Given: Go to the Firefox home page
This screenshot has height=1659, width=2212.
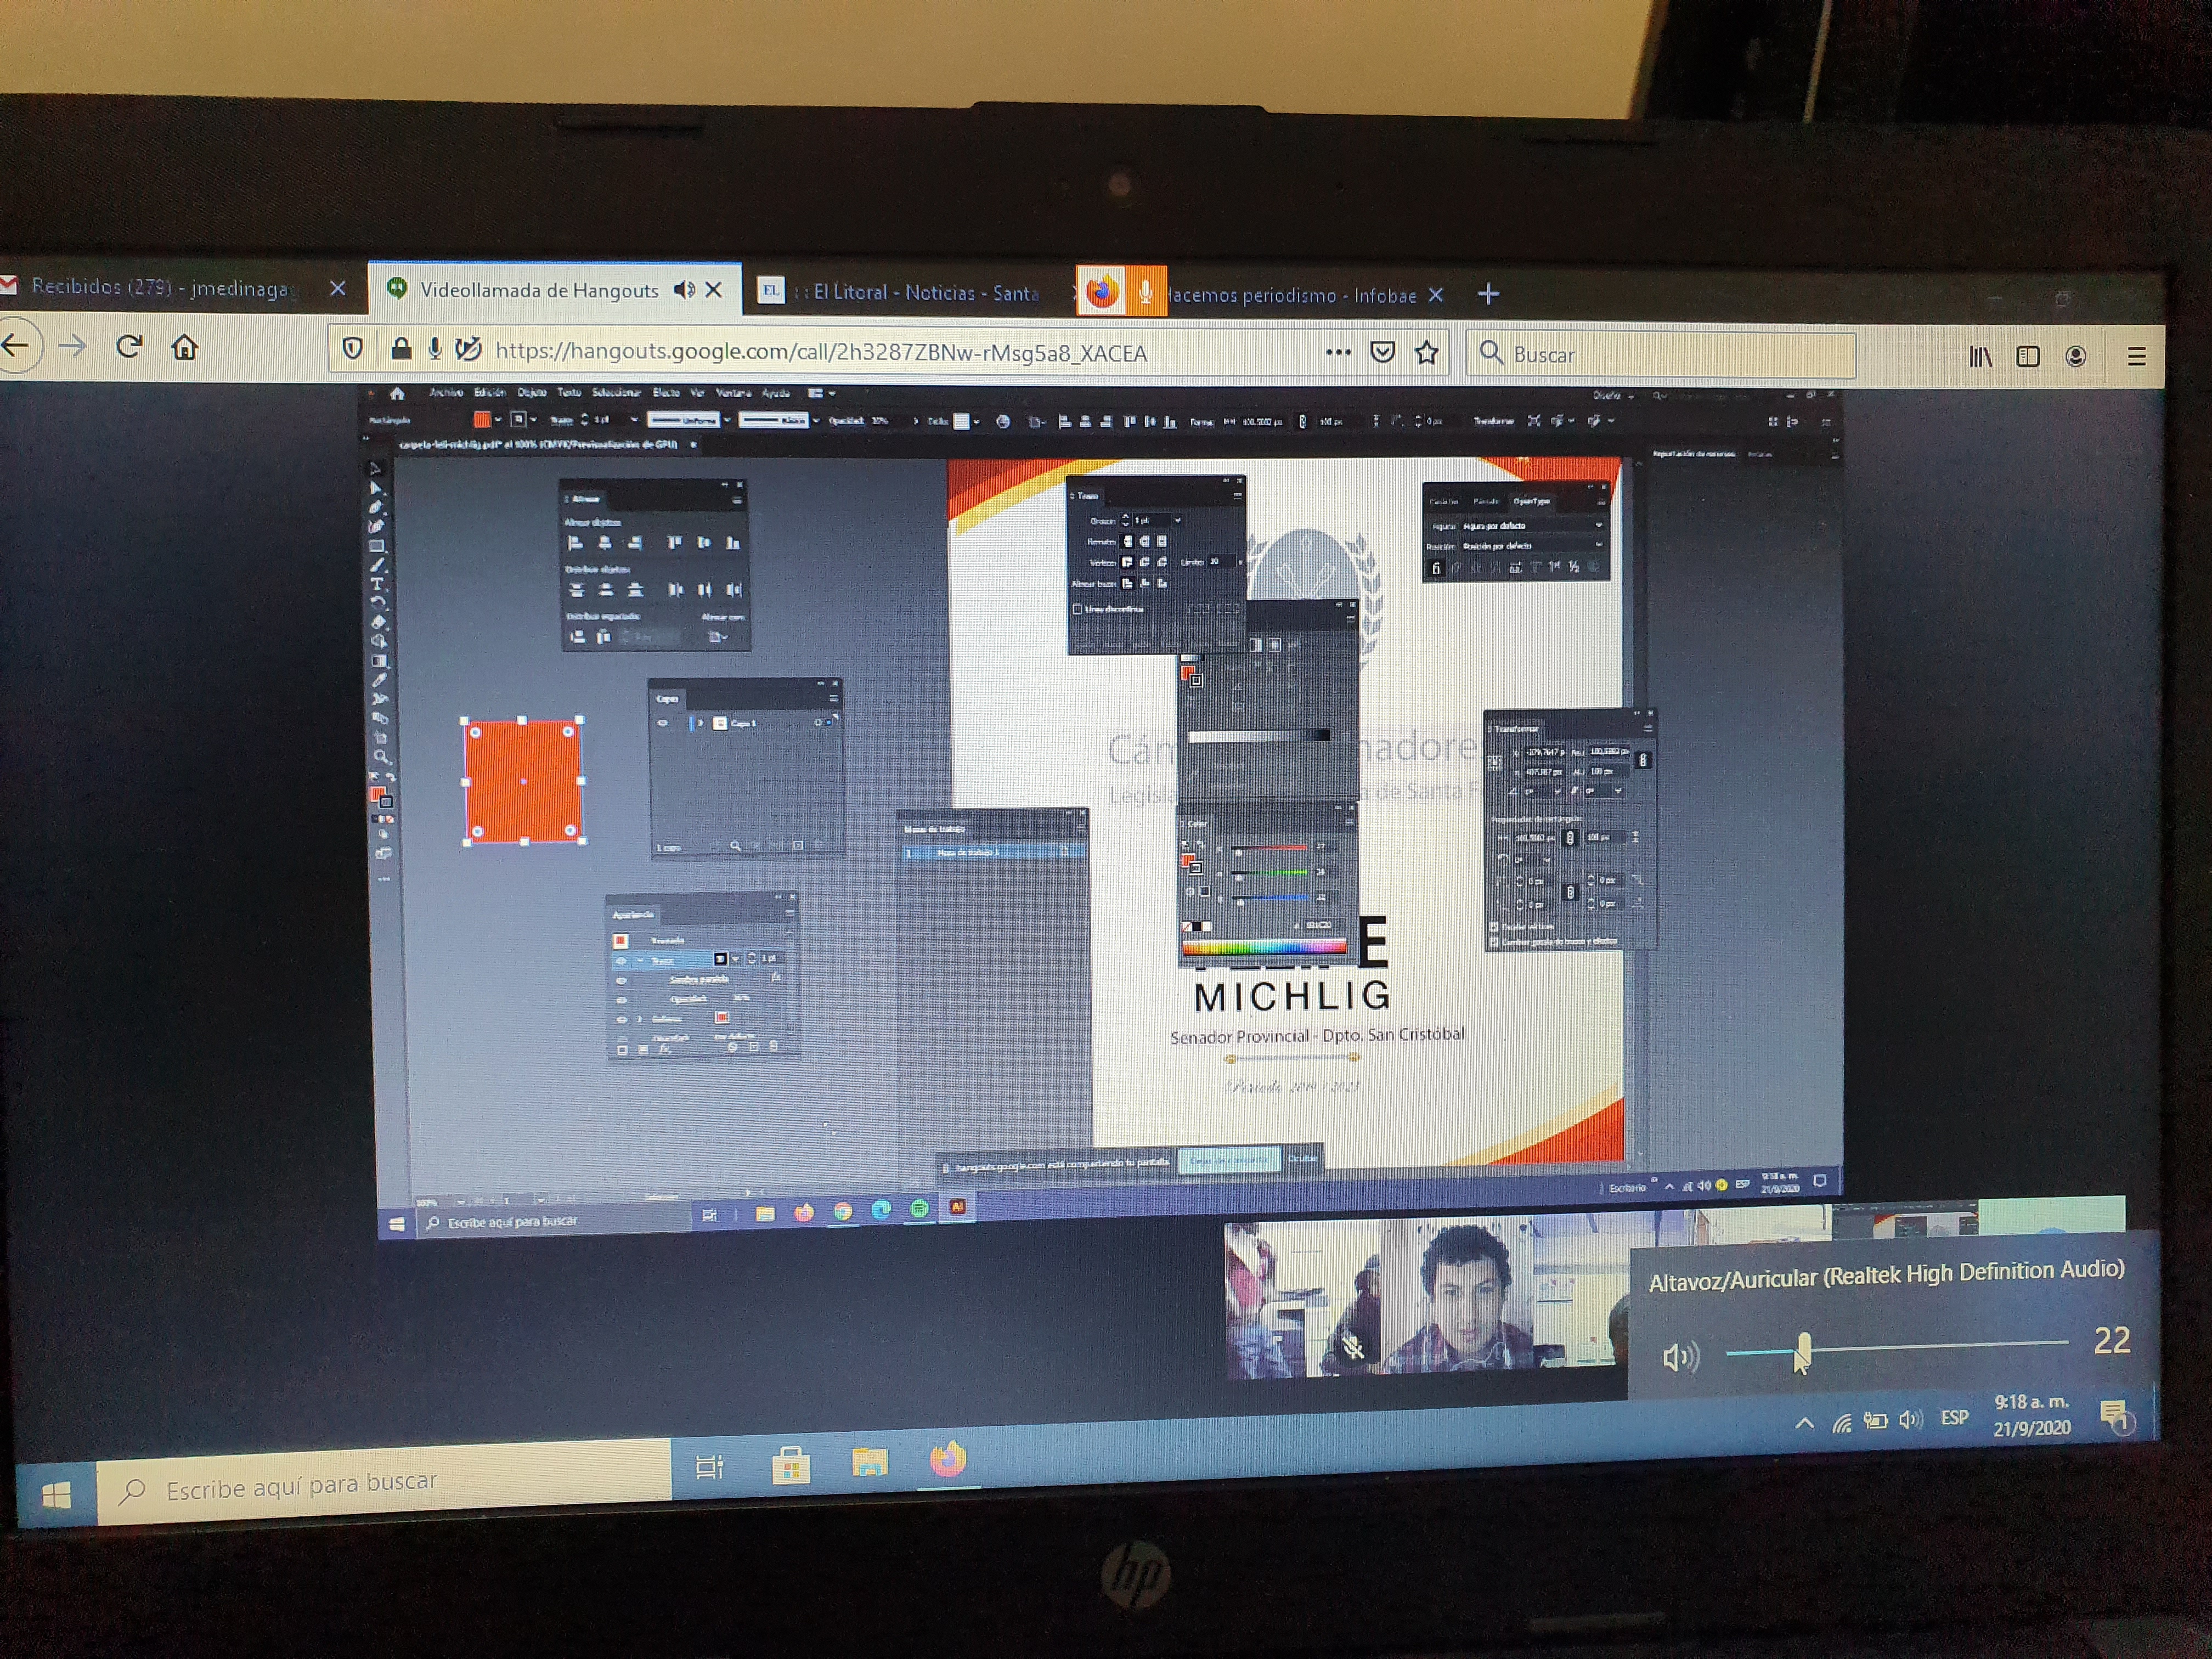Looking at the screenshot, I should pyautogui.click(x=185, y=347).
